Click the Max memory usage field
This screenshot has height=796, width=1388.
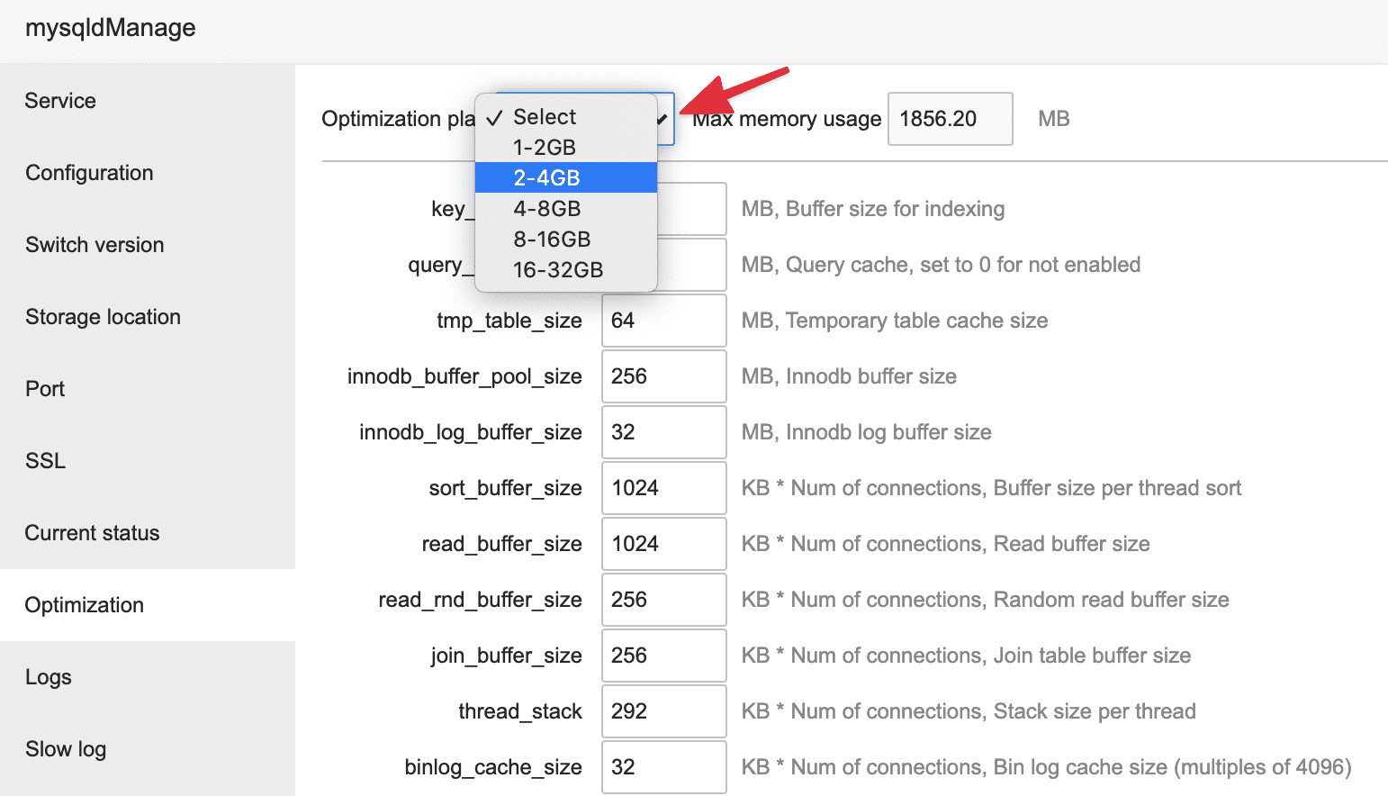click(950, 119)
